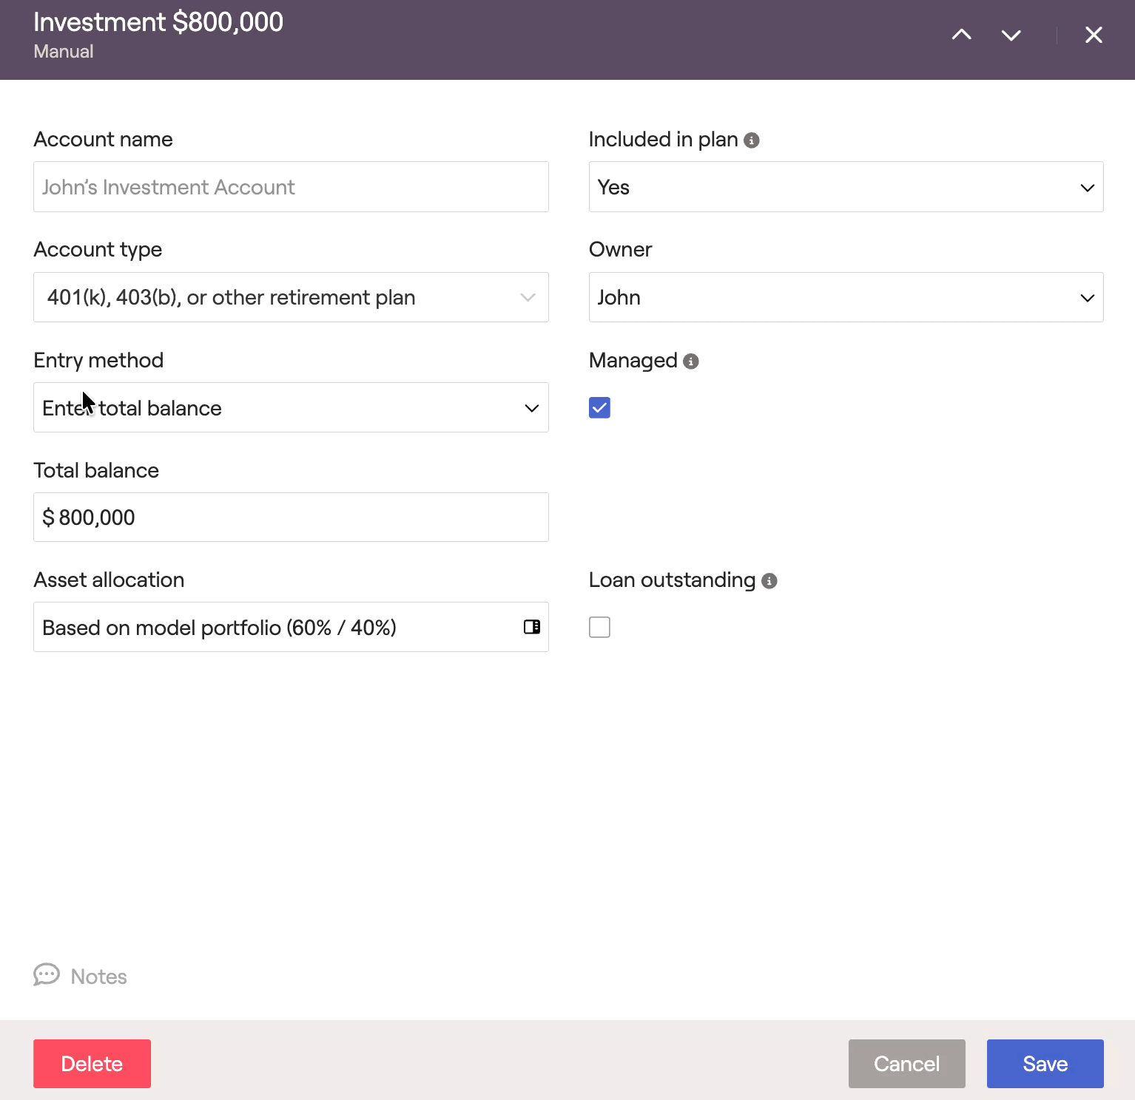This screenshot has height=1100, width=1135.
Task: Click the Notes speech bubble icon
Action: coord(47,975)
